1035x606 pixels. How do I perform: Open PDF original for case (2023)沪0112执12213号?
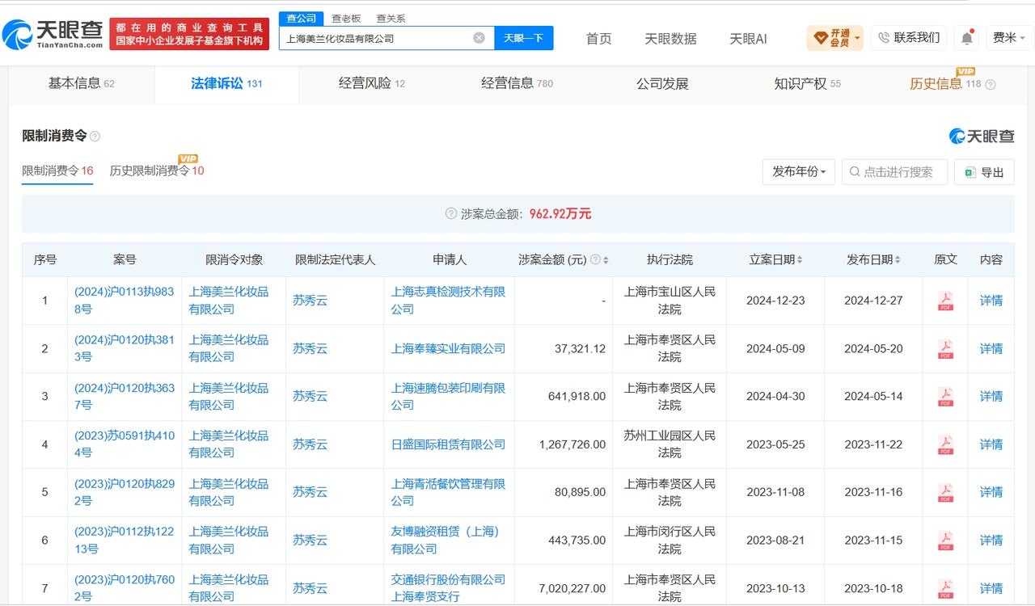pos(945,541)
